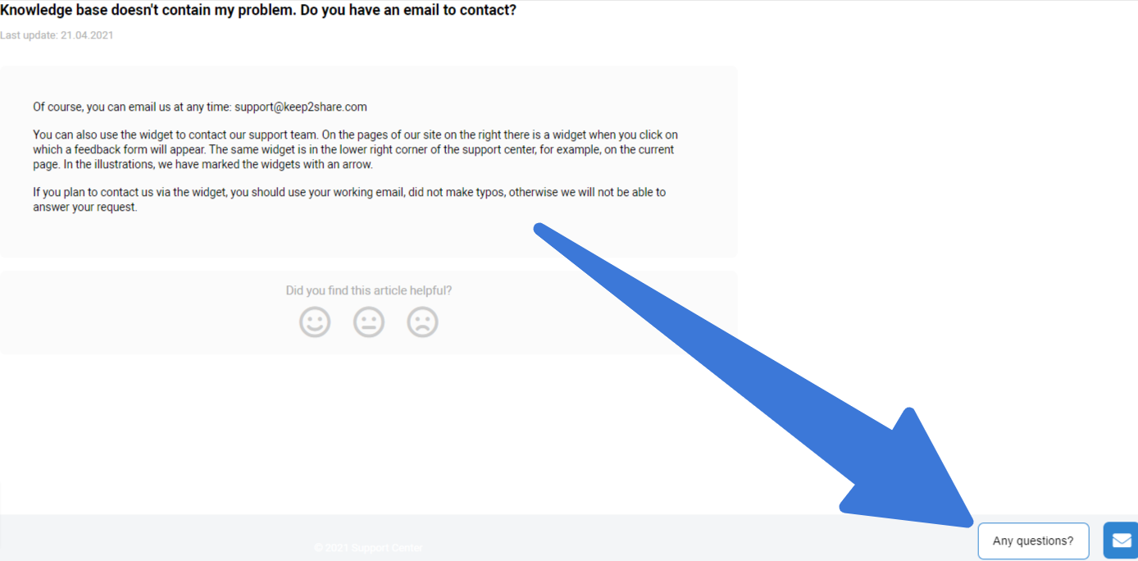Click the paragraph starting 'You can also use the widget'

[356, 149]
